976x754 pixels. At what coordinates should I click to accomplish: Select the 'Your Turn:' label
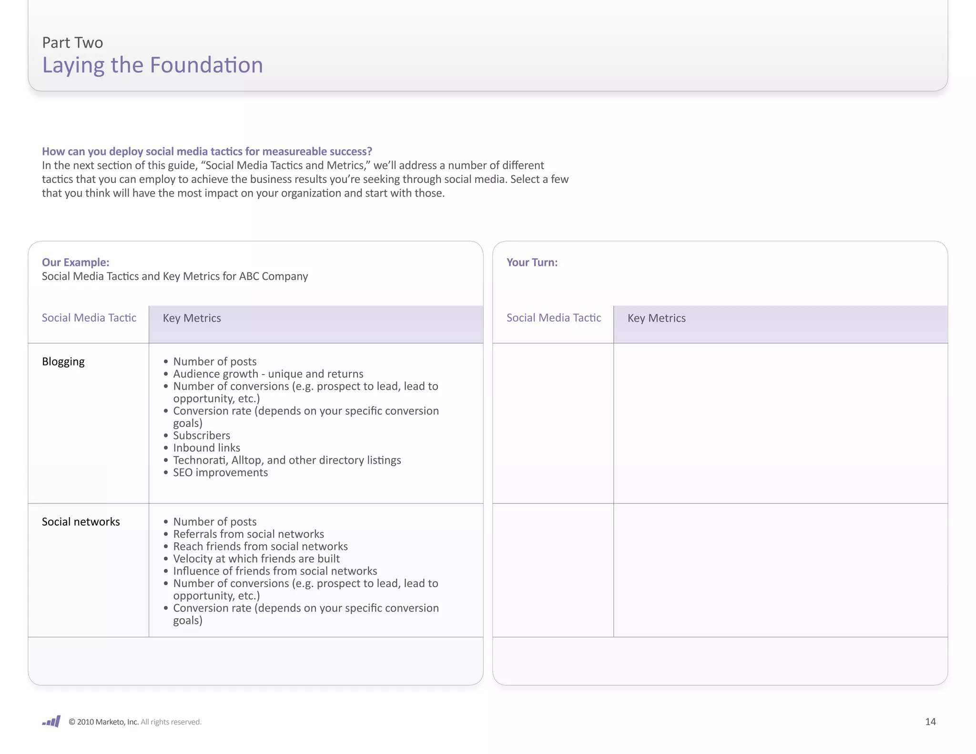(x=532, y=262)
